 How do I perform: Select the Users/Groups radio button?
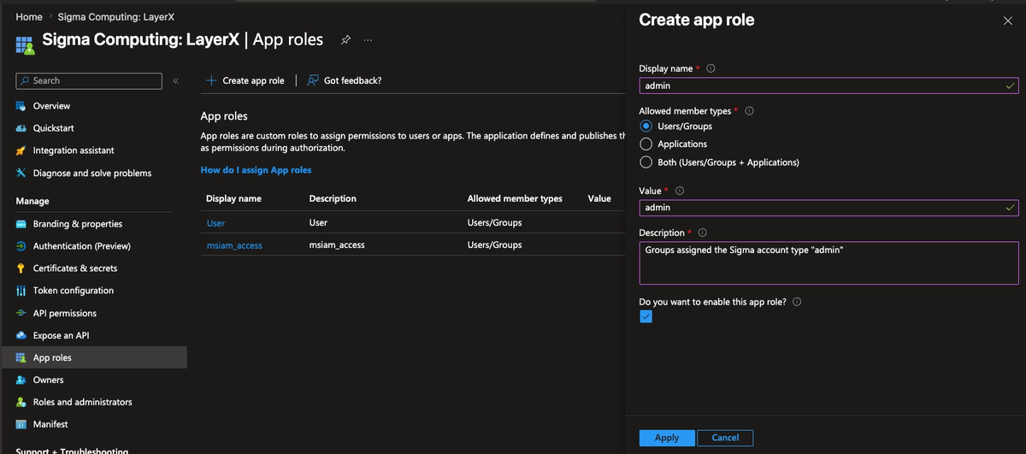point(646,126)
